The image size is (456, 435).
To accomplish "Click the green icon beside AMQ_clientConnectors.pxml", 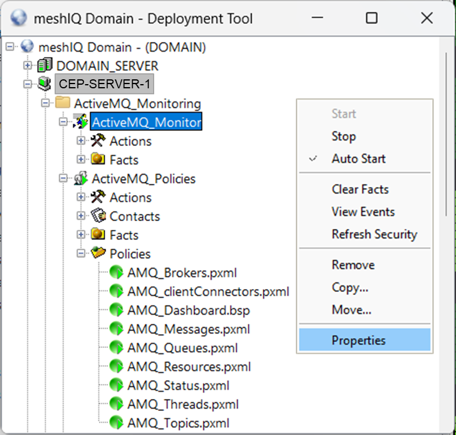I will pyautogui.click(x=116, y=291).
